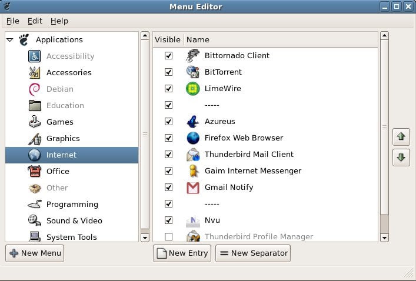The image size is (416, 281).
Task: Click menu tree scrollbar down arrow
Action: coord(145,237)
